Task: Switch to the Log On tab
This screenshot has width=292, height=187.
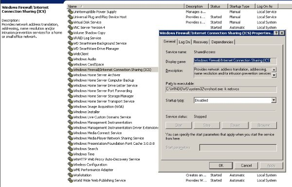Action: 184,42
